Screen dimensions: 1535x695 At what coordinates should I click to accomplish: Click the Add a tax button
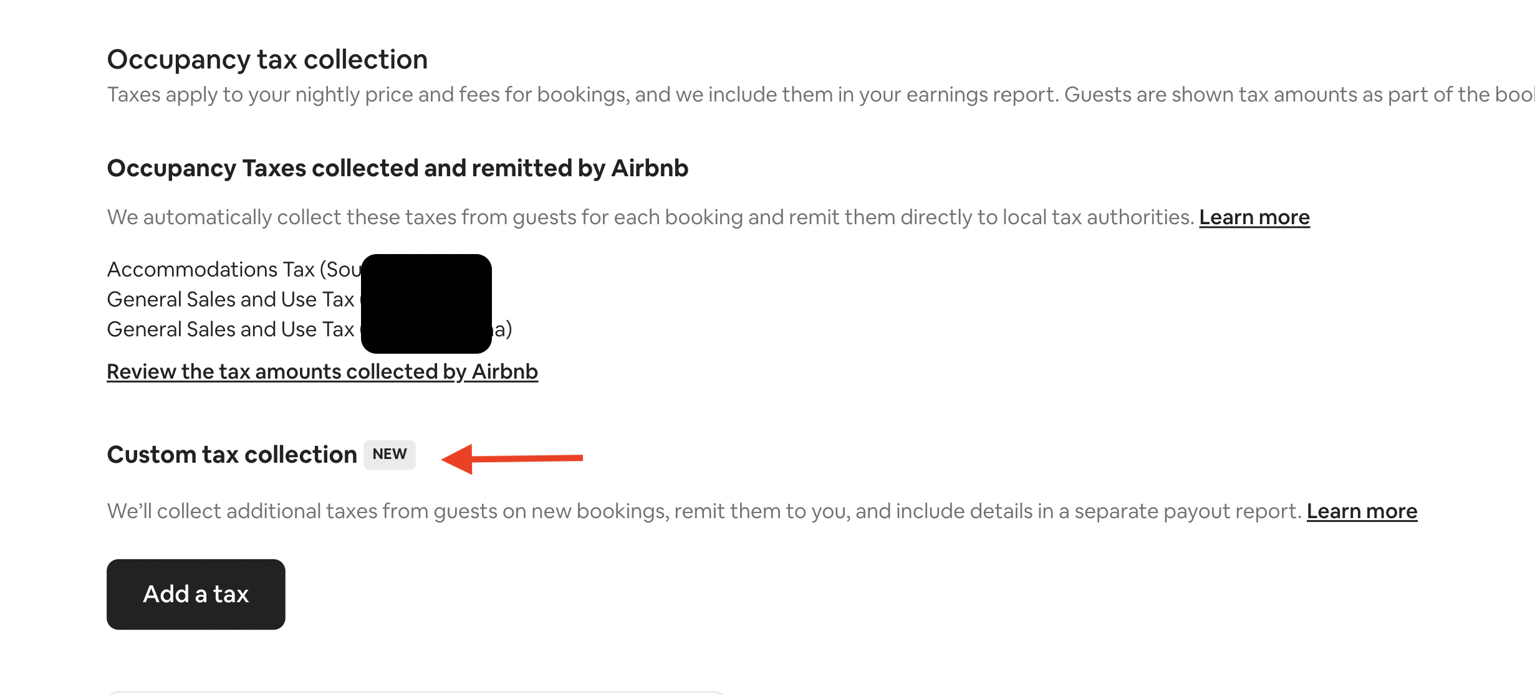click(x=196, y=594)
